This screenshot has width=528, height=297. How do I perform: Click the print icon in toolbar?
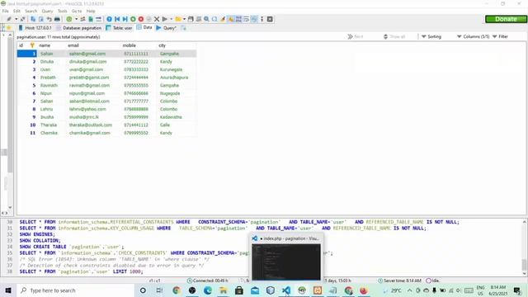click(x=57, y=19)
